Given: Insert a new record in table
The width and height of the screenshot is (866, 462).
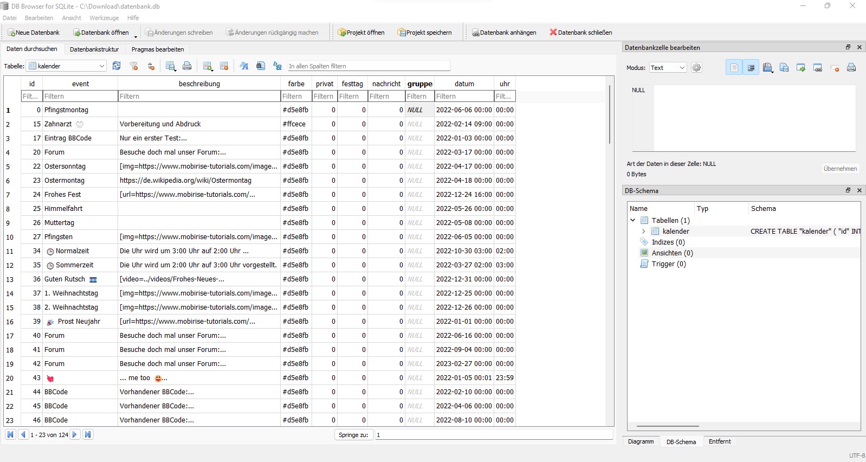Looking at the screenshot, I should [x=208, y=66].
